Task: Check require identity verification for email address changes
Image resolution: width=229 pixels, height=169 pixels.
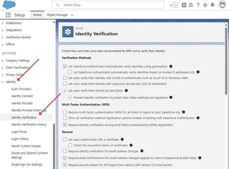Action: pyautogui.click(x=65, y=151)
